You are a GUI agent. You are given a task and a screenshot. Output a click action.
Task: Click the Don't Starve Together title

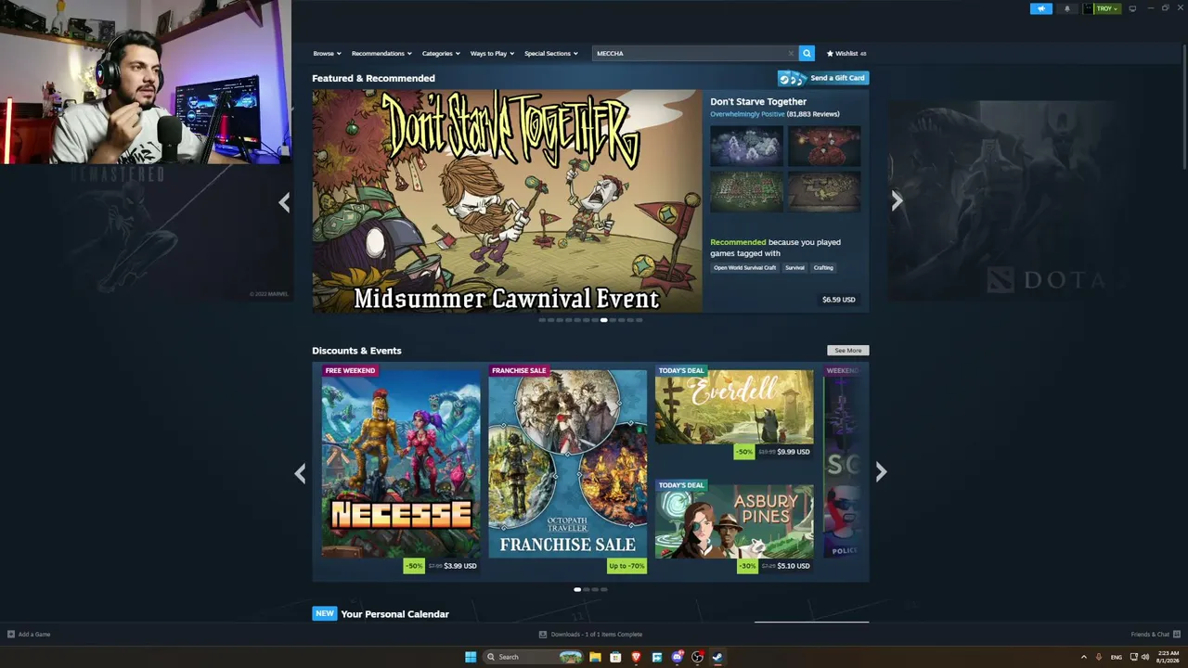click(x=758, y=102)
